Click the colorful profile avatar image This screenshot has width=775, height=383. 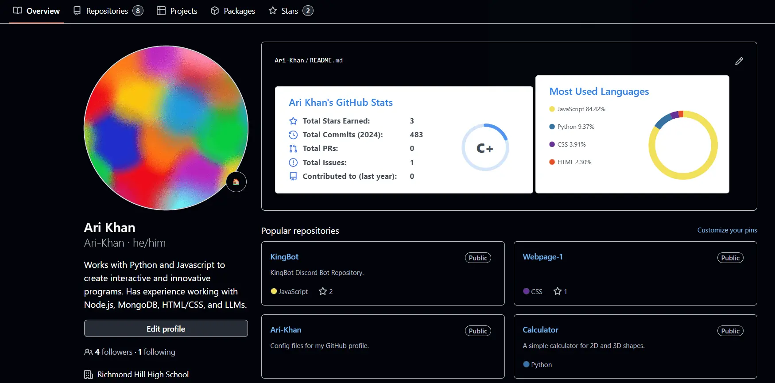[x=166, y=128]
